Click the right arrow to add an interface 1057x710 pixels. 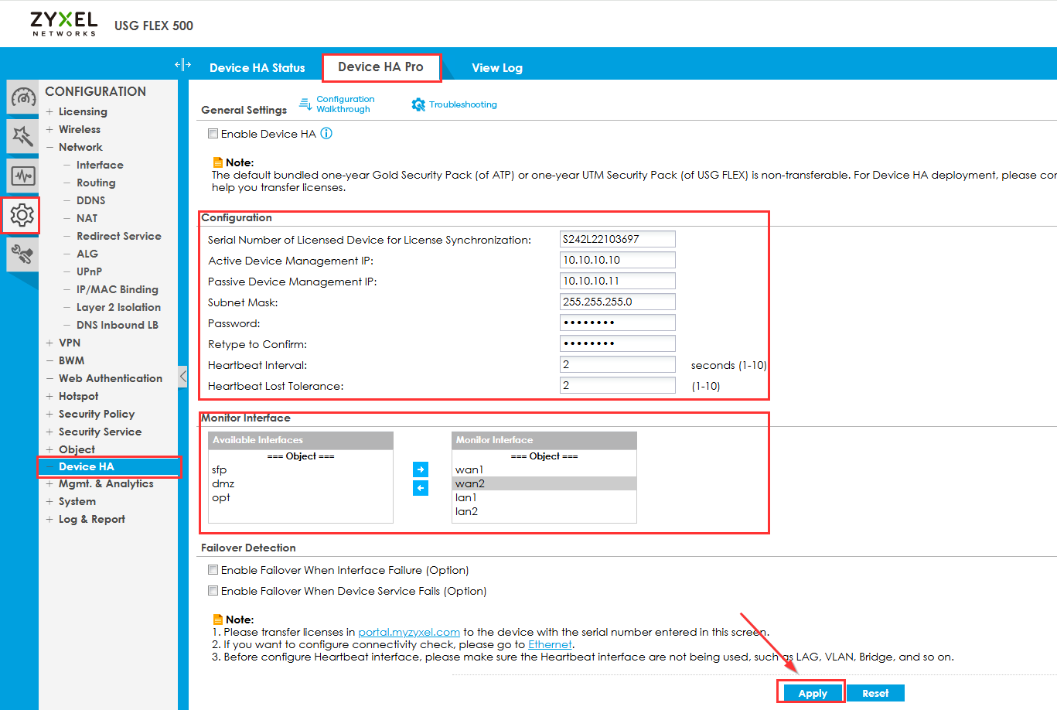pyautogui.click(x=420, y=469)
